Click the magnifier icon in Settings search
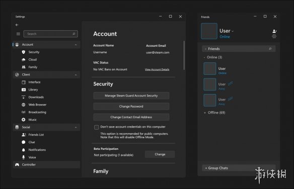This screenshot has width=294, height=189. [x=74, y=34]
